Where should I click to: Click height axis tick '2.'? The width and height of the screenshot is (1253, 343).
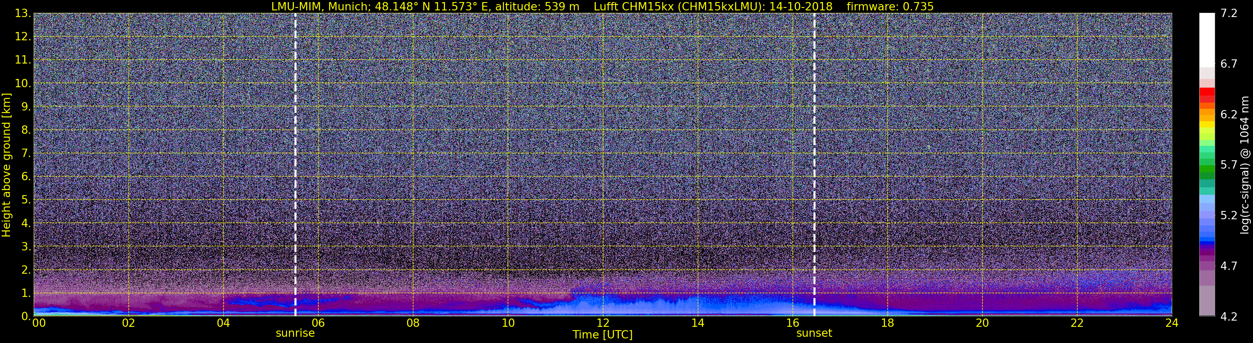pyautogui.click(x=26, y=269)
